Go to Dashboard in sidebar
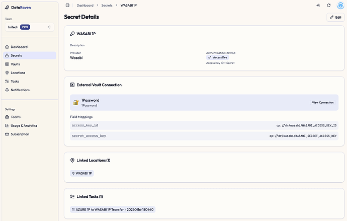The height and width of the screenshot is (221, 347). (x=19, y=47)
